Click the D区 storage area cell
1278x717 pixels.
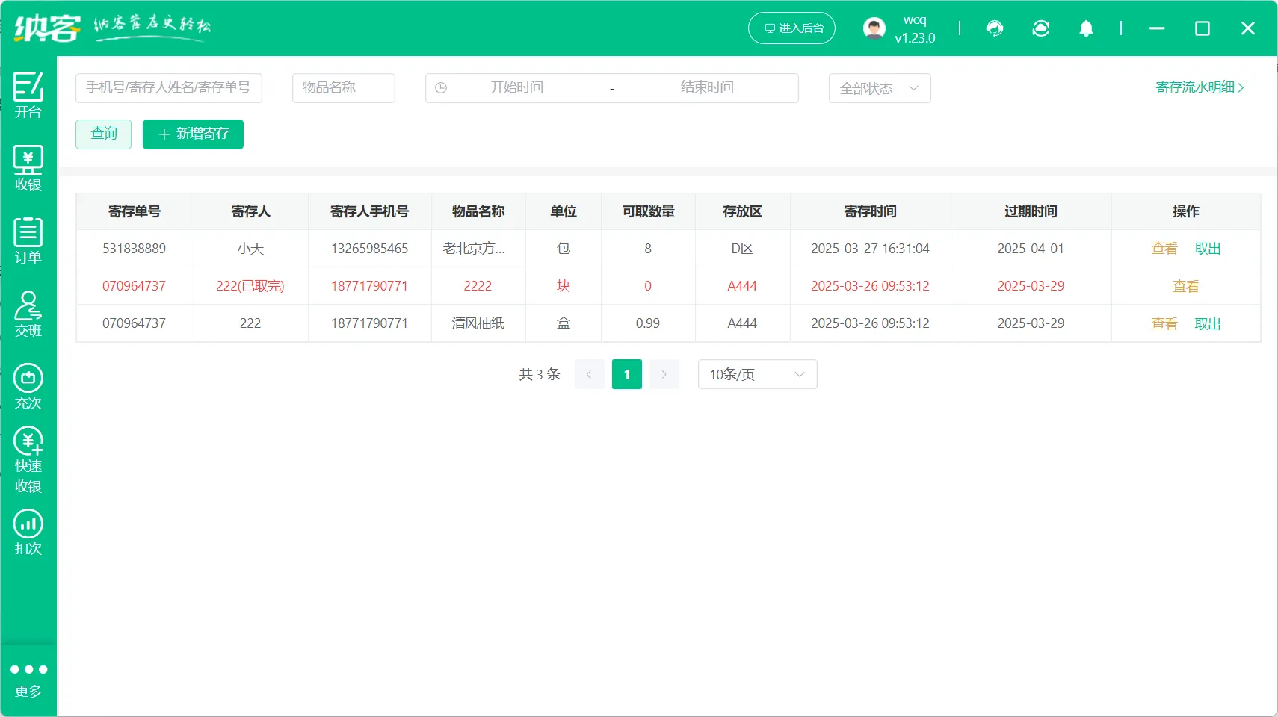[742, 249]
